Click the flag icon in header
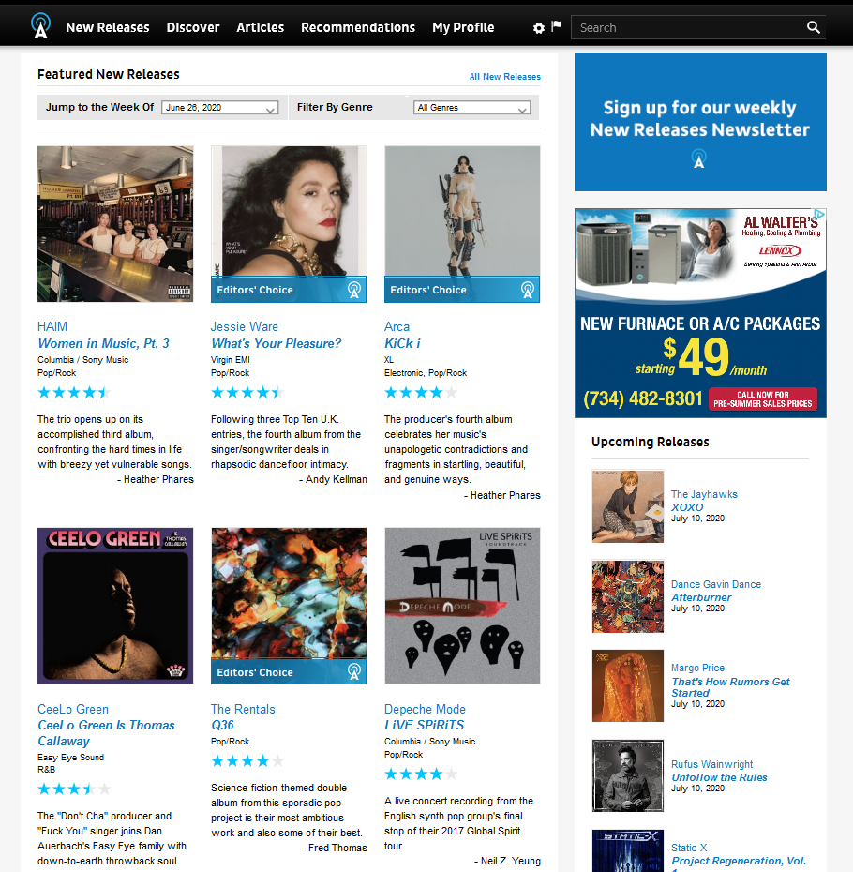This screenshot has width=853, height=872. click(x=556, y=26)
